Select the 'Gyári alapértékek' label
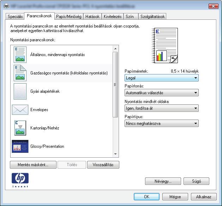Image resolution: width=222 pixels, height=206 pixels. click(45, 91)
